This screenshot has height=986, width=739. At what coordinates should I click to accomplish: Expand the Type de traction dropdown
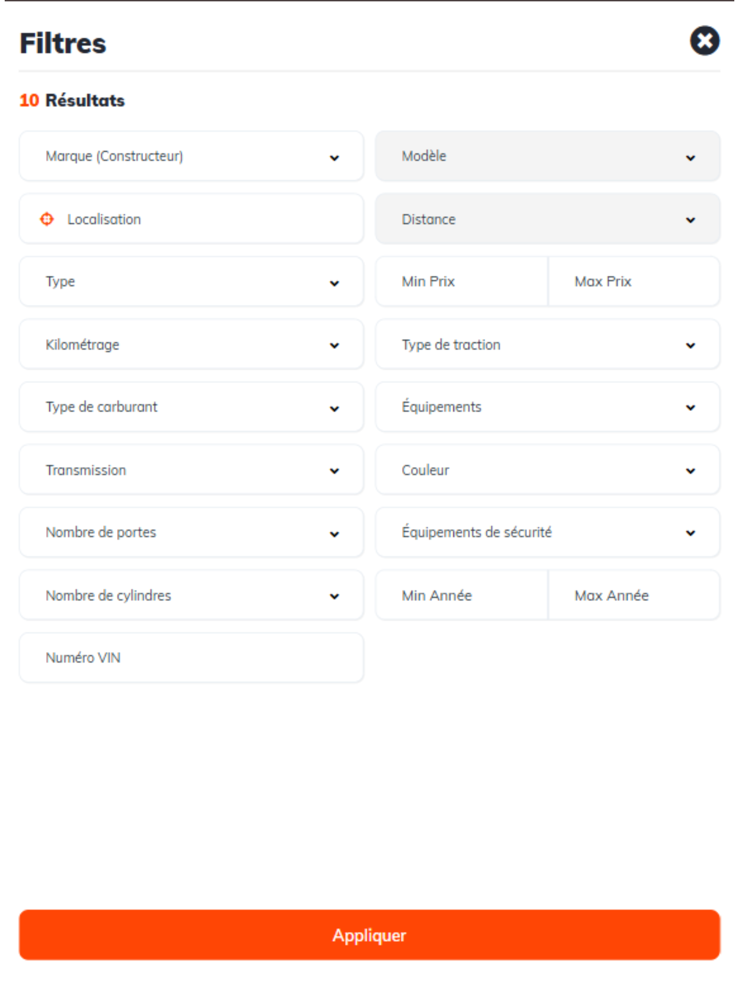click(x=547, y=345)
